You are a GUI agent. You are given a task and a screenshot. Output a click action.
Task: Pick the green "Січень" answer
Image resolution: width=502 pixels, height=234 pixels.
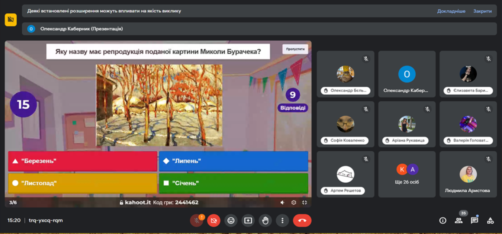(x=234, y=183)
